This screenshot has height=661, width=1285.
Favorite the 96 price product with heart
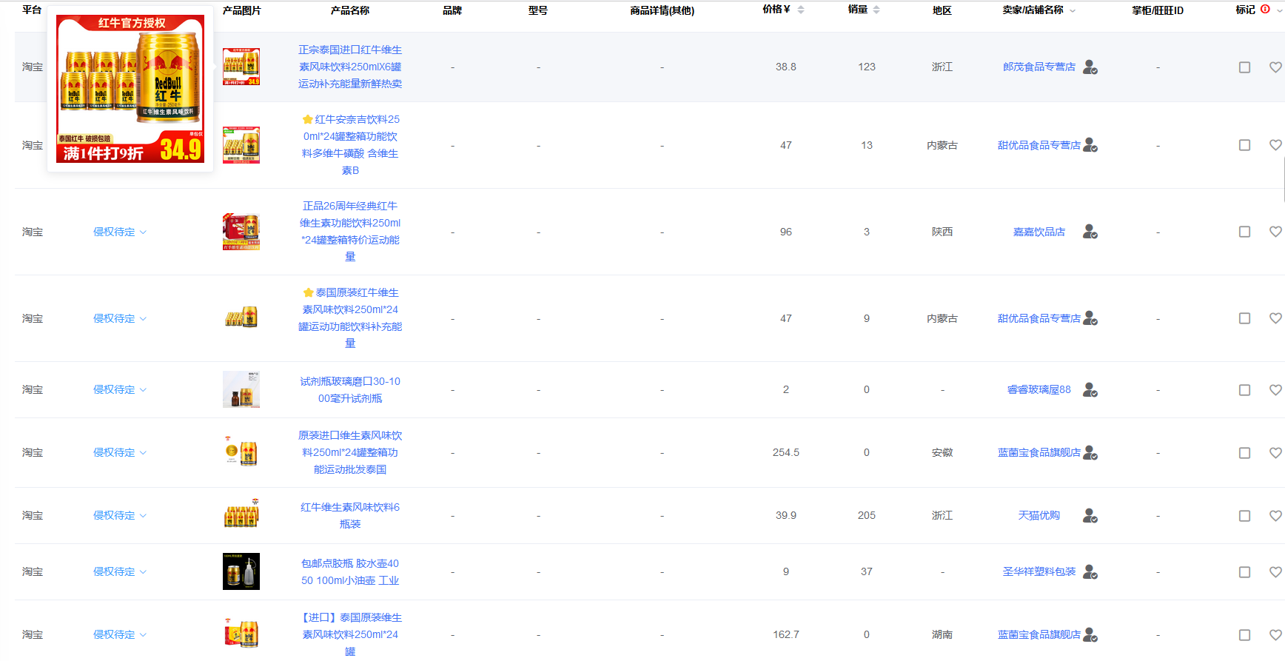(x=1275, y=232)
